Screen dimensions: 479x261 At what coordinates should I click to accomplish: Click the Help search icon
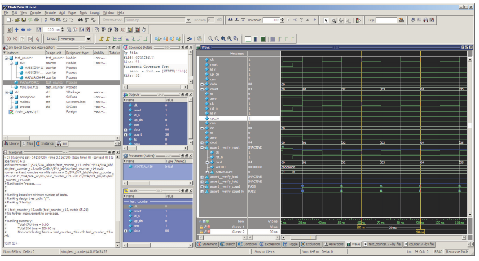pos(401,20)
